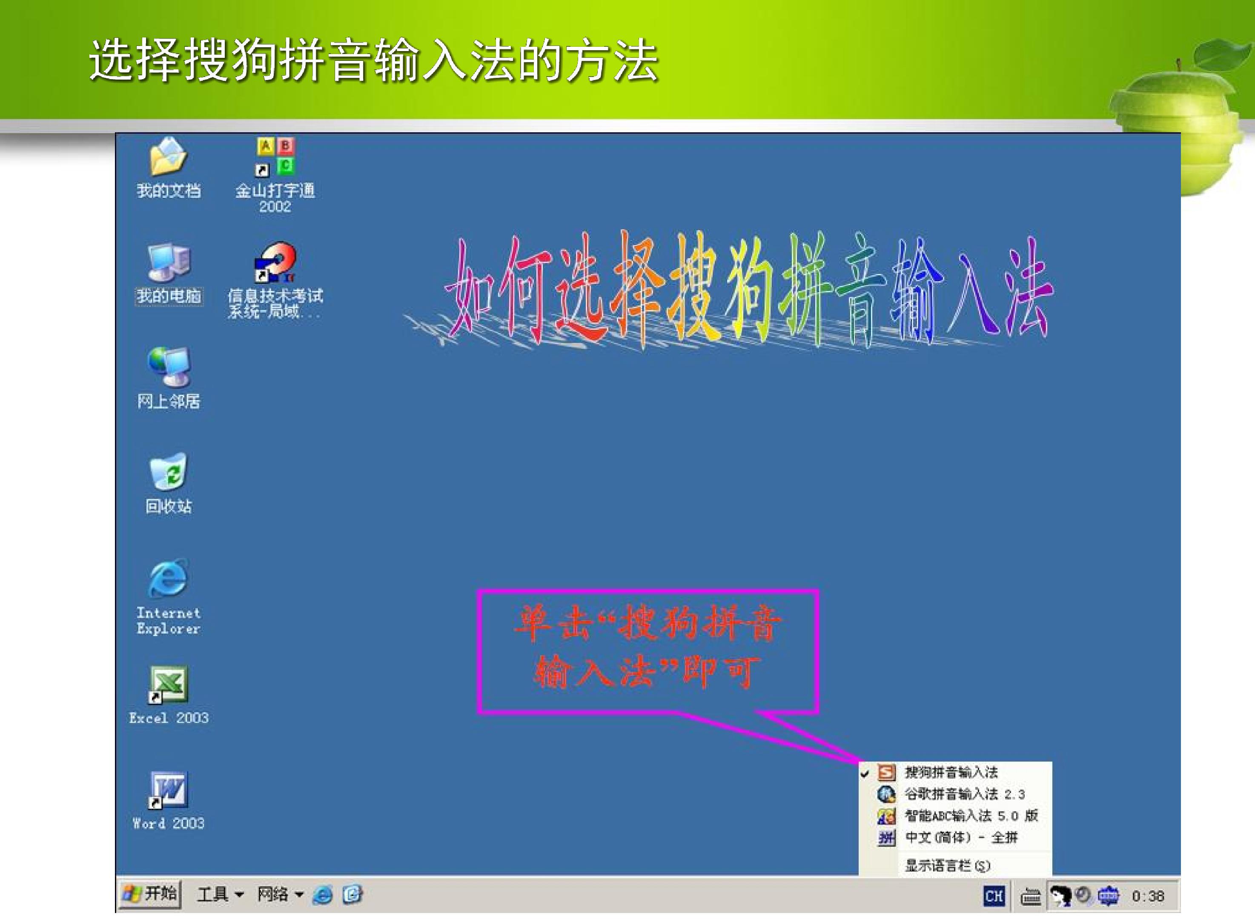The height and width of the screenshot is (919, 1255).
Task: Click the 回收站 recycle bin icon
Action: coord(169,484)
